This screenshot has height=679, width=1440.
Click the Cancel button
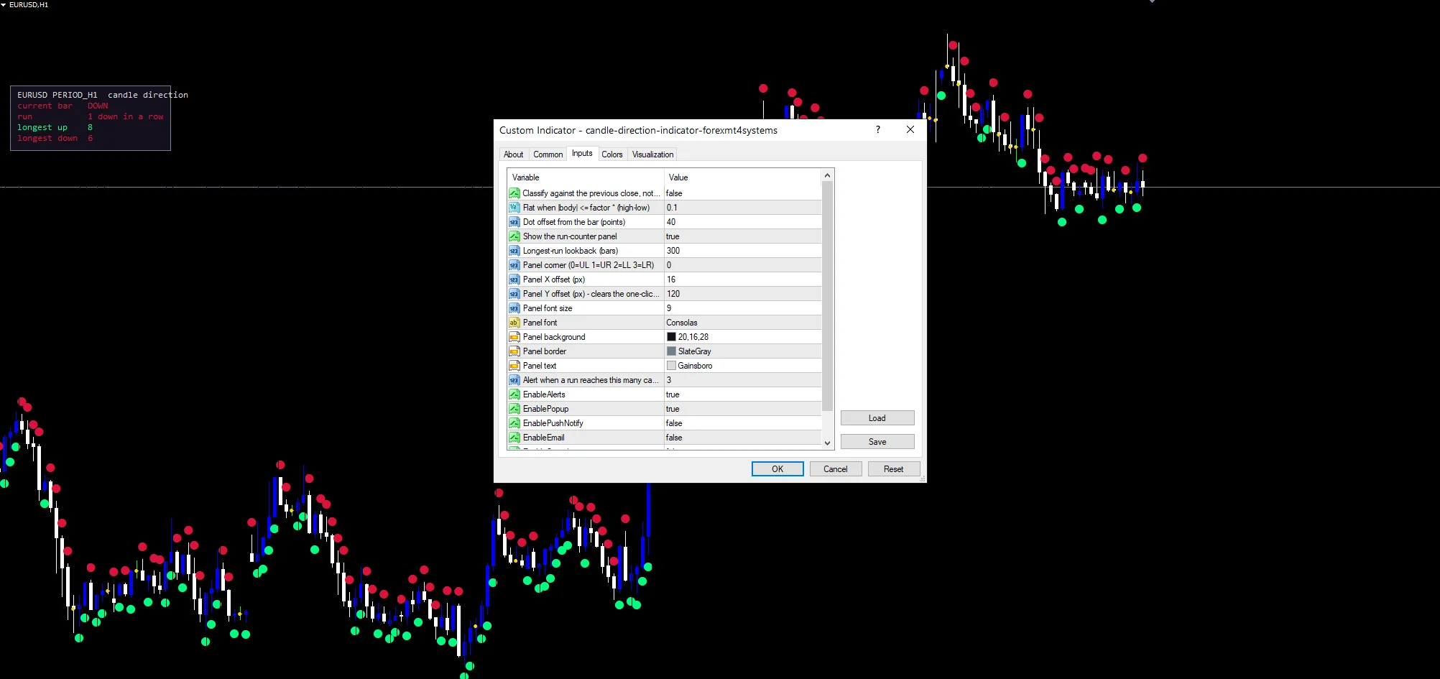(836, 469)
